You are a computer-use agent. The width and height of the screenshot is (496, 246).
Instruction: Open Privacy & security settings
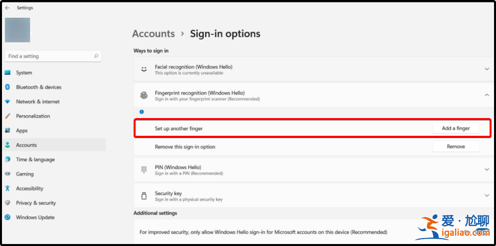[54, 203]
